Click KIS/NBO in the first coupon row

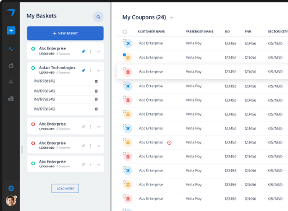pyautogui.click(x=275, y=43)
